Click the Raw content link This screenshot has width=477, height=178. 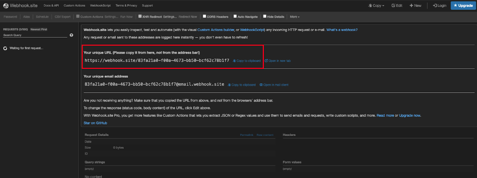[x=265, y=135]
